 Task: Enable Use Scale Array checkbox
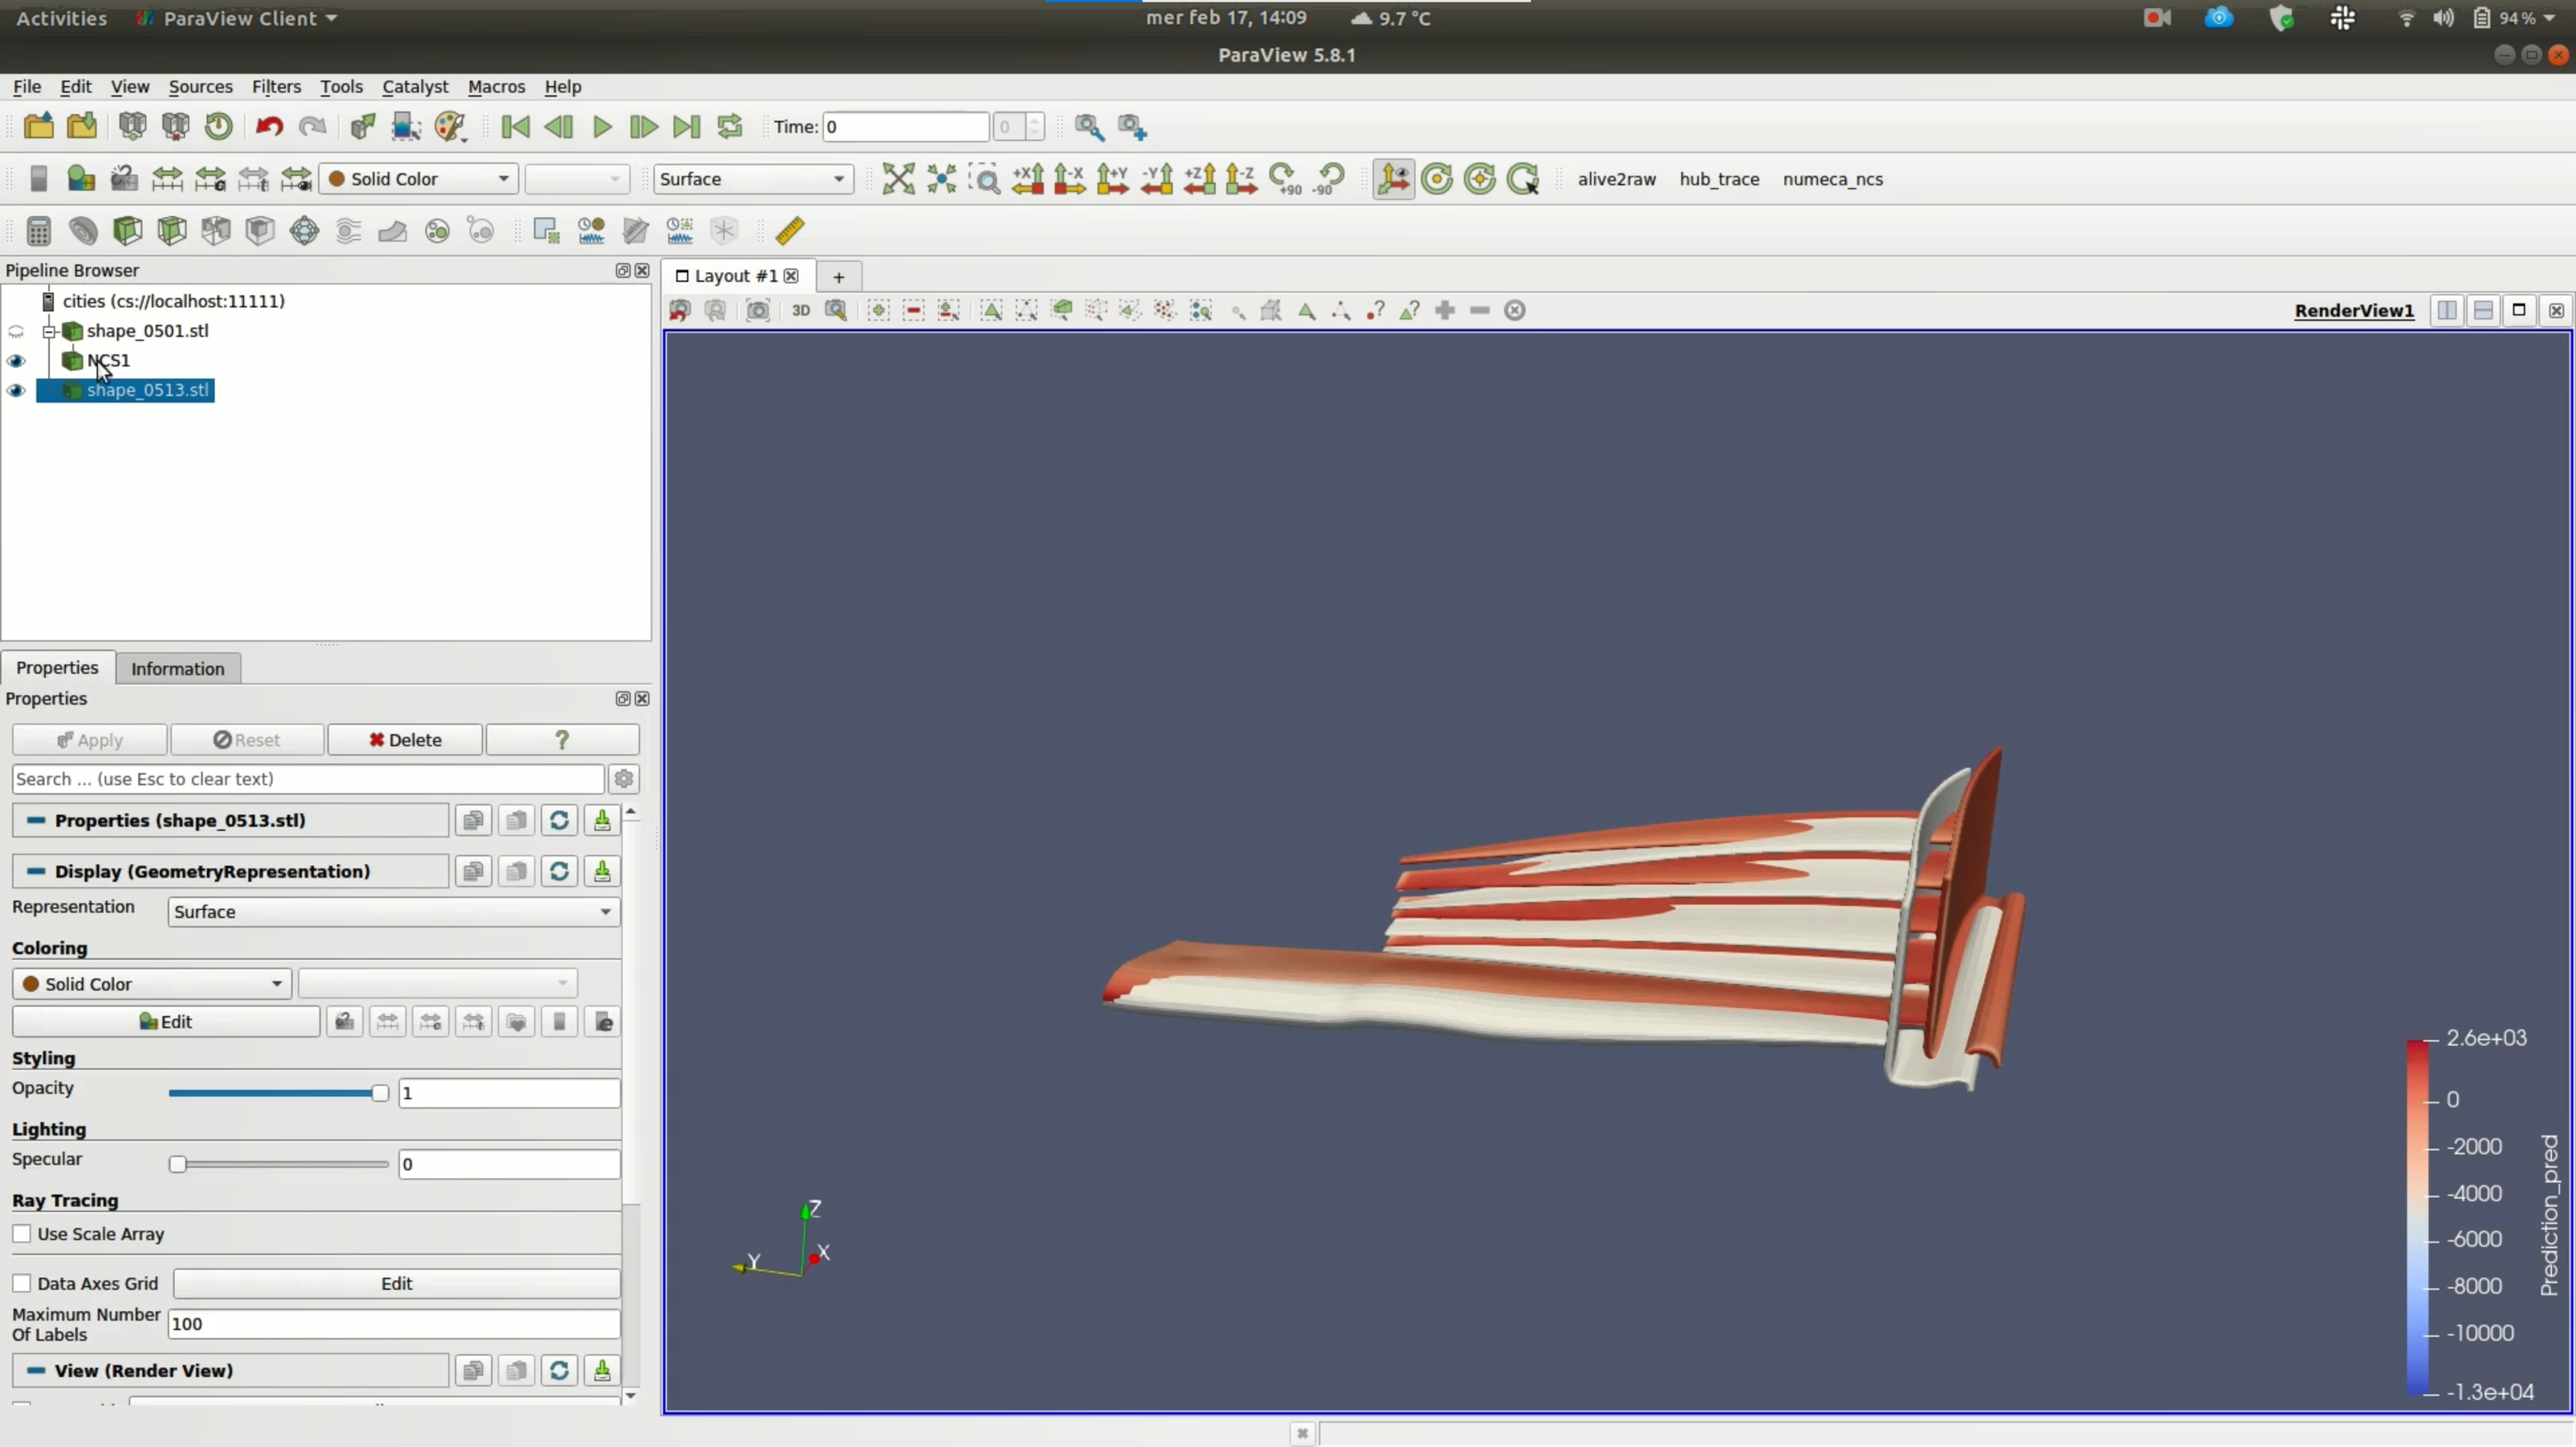pos(22,1234)
